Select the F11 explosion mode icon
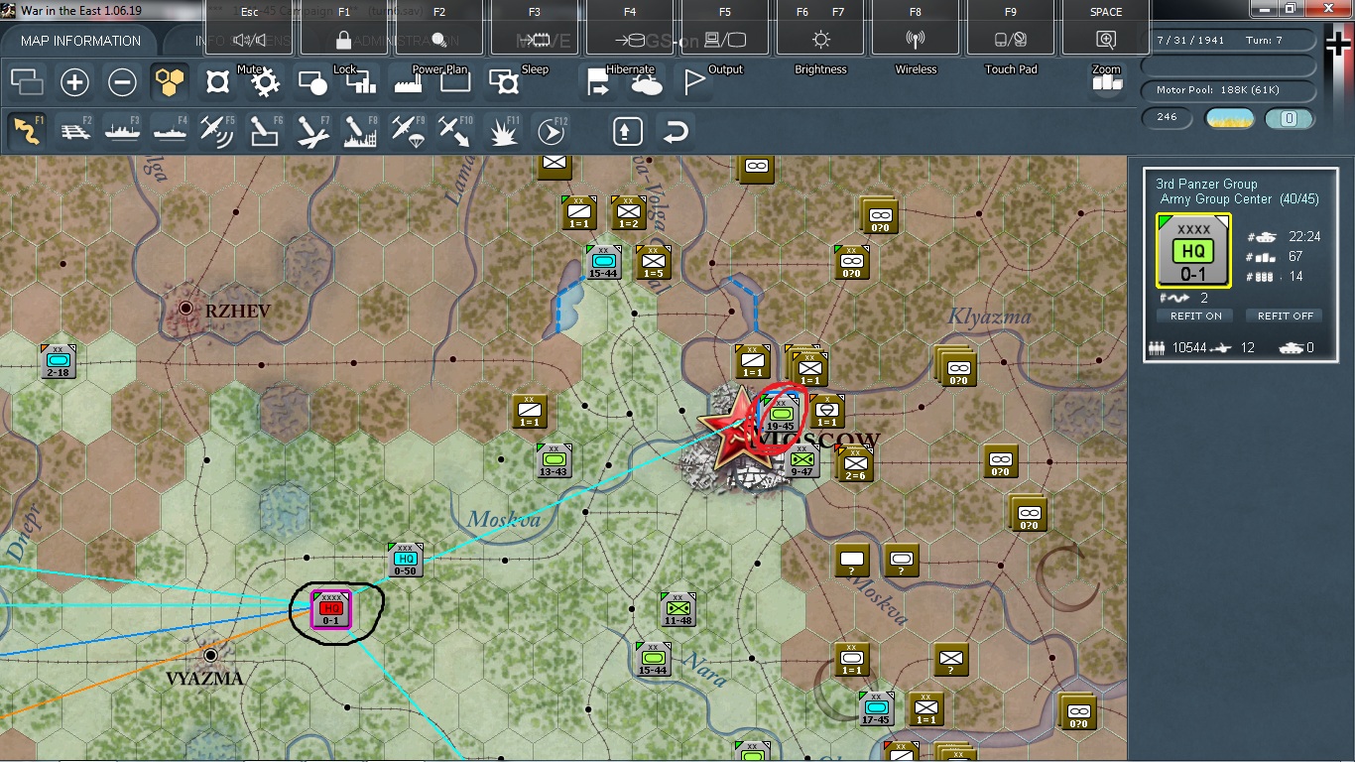This screenshot has width=1355, height=762. click(x=504, y=131)
